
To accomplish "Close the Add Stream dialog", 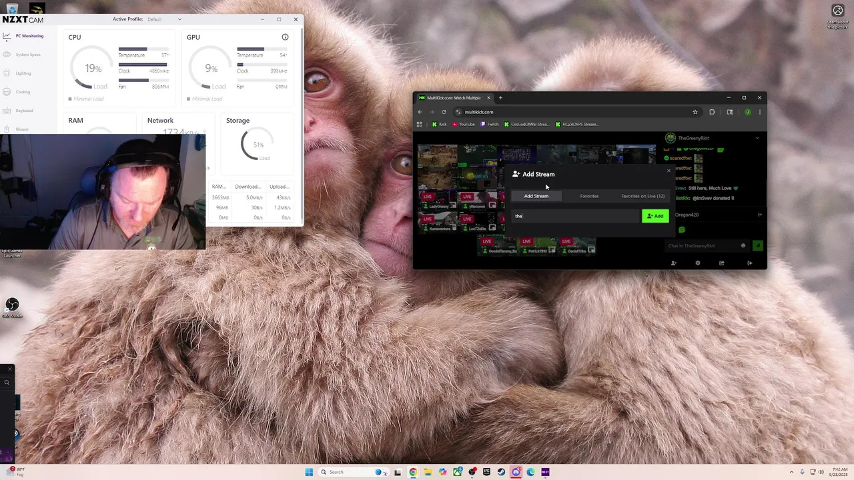I will pyautogui.click(x=669, y=171).
